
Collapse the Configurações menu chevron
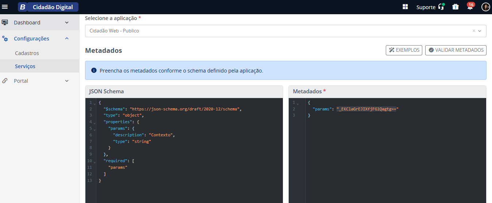tap(67, 38)
